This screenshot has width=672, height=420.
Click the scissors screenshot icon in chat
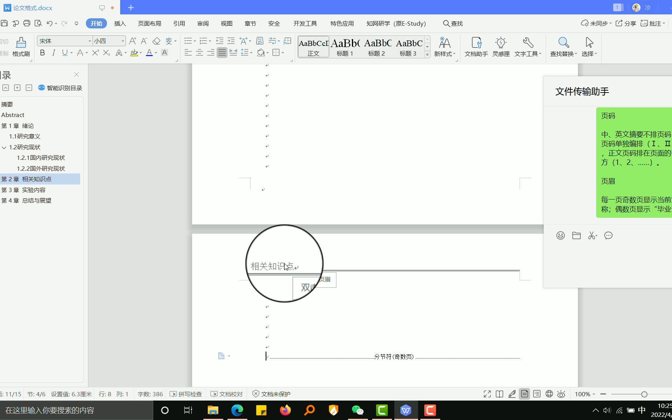pos(592,235)
